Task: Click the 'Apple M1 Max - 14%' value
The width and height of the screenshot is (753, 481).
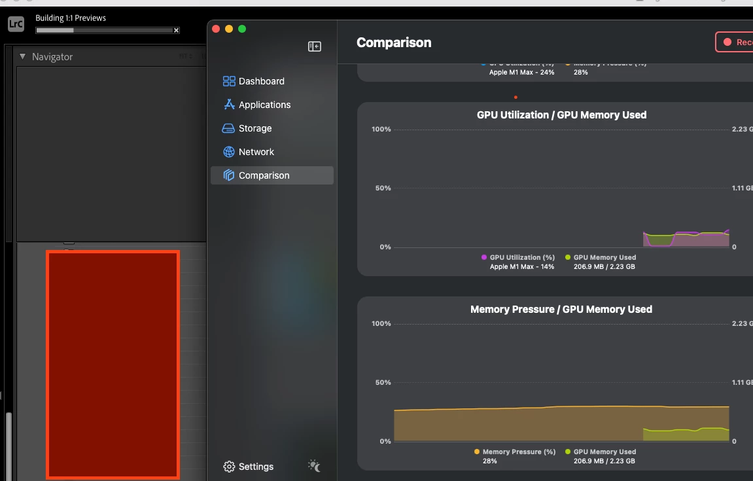Action: (521, 267)
